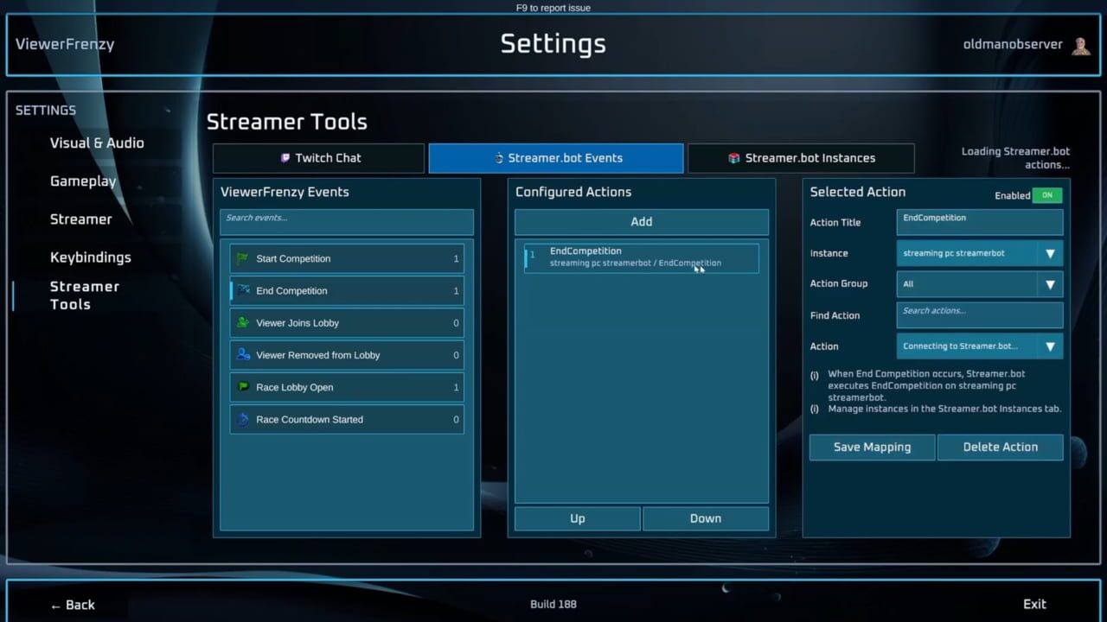1107x622 pixels.
Task: Click the Viewer Removed from Lobby icon
Action: pyautogui.click(x=243, y=354)
